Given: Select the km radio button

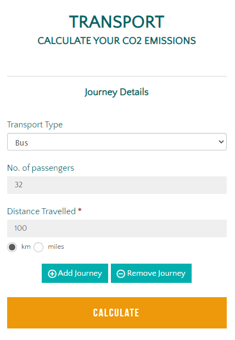Looking at the screenshot, I should [x=12, y=247].
